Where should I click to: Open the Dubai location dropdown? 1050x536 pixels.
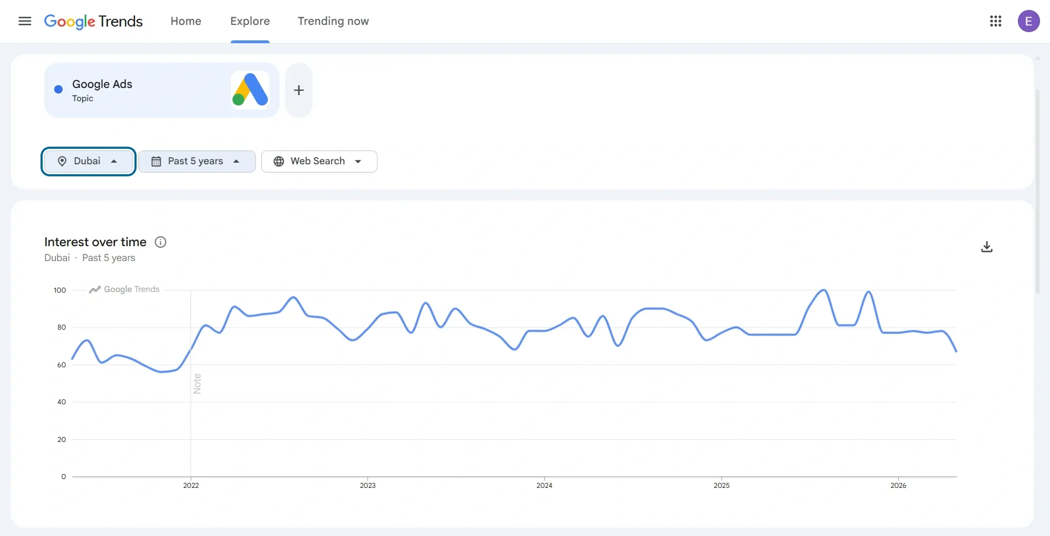pos(89,162)
